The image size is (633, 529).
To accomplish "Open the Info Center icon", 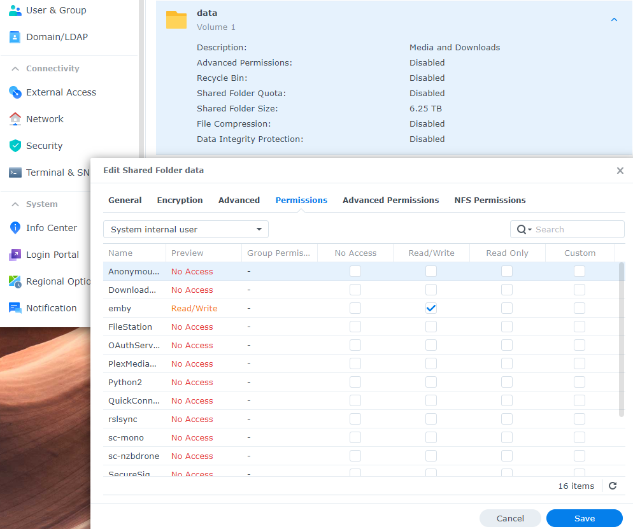I will (15, 228).
